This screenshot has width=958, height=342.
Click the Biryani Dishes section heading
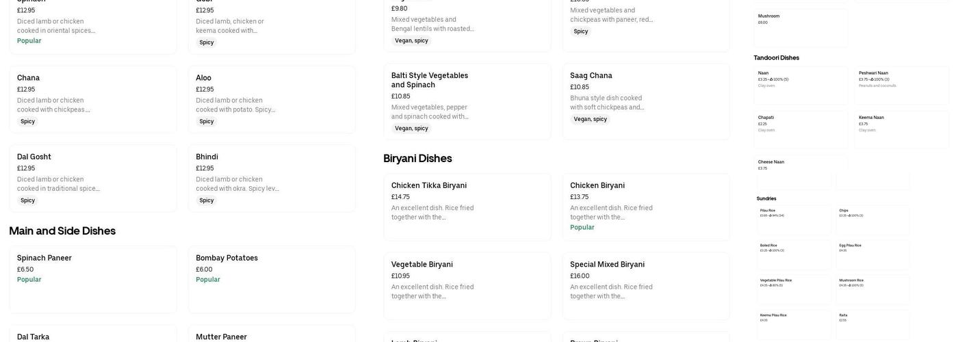coord(417,159)
